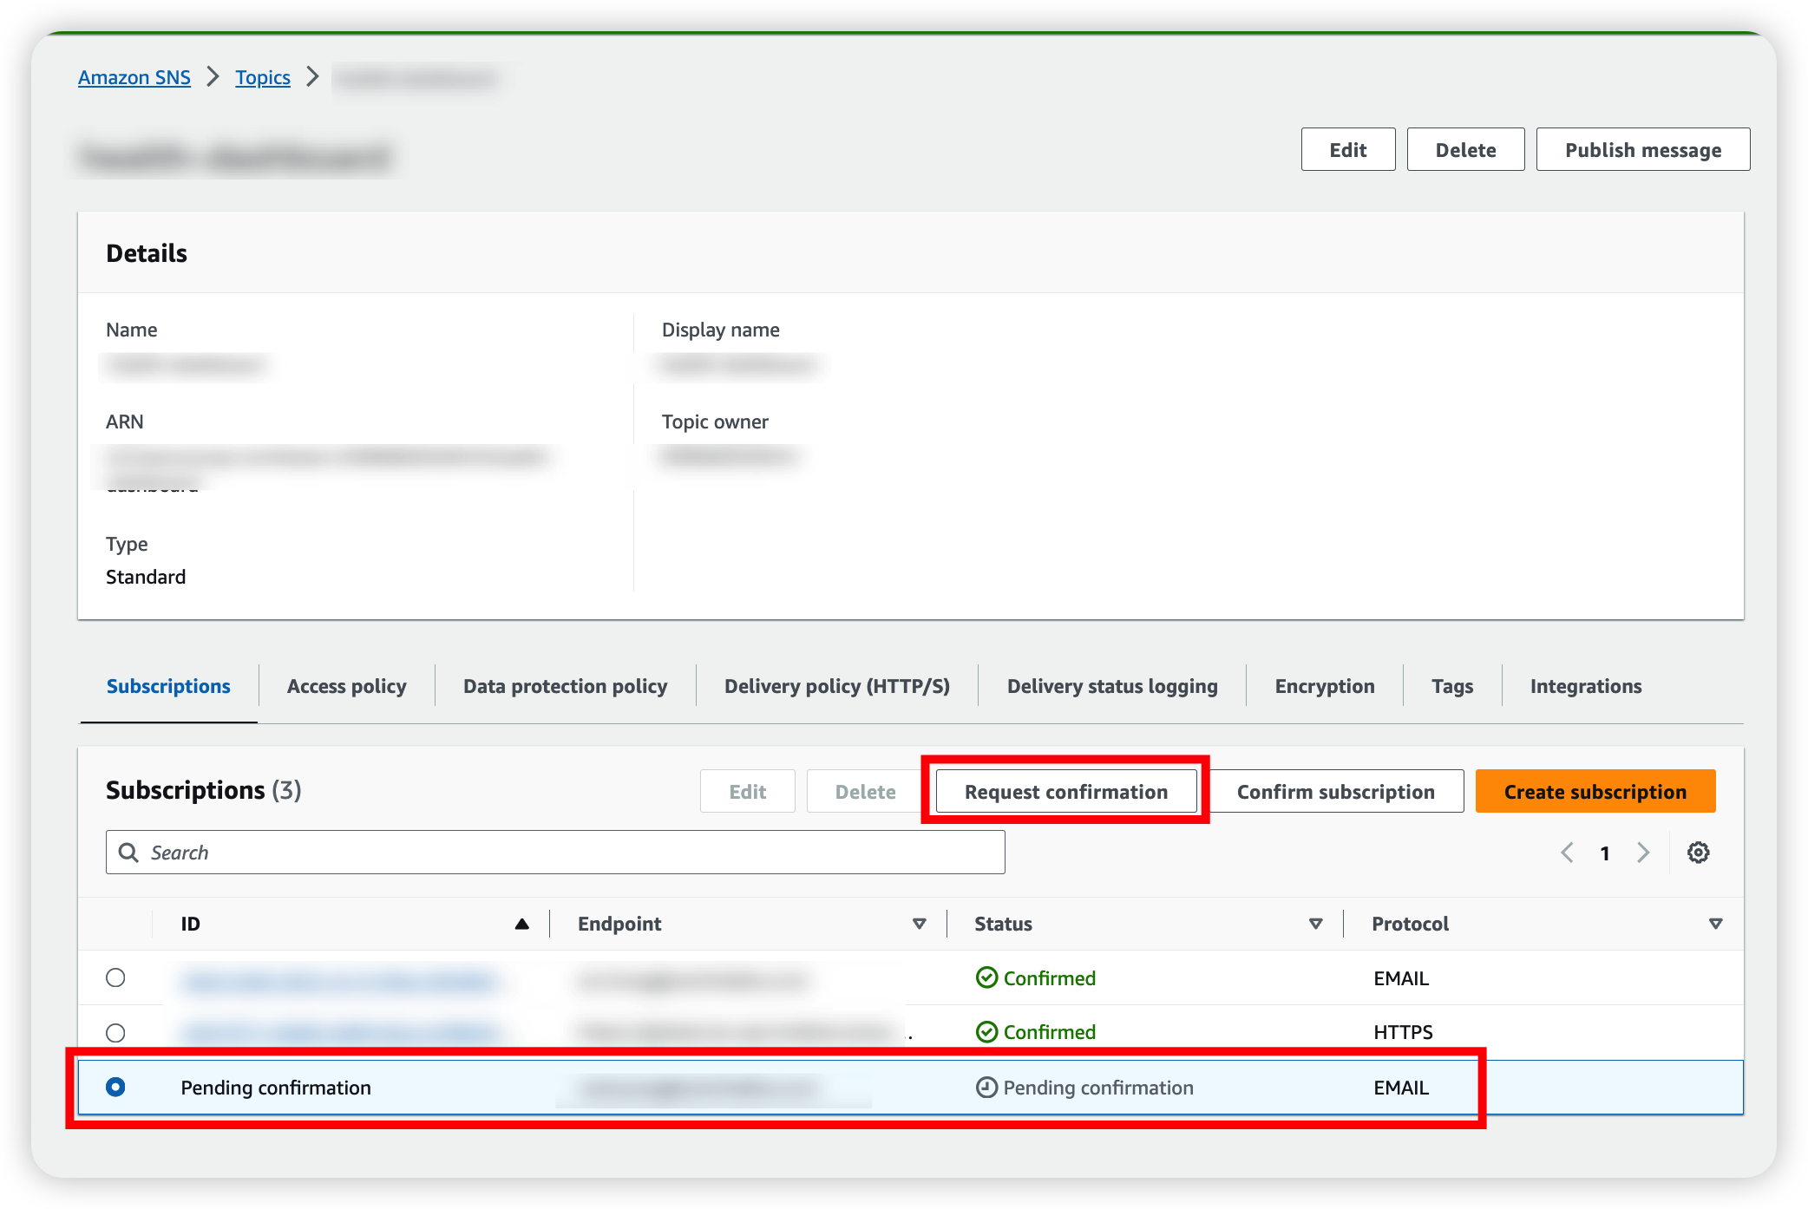Image resolution: width=1808 pixels, height=1209 pixels.
Task: Sort by ID ascending arrow
Action: pos(521,924)
